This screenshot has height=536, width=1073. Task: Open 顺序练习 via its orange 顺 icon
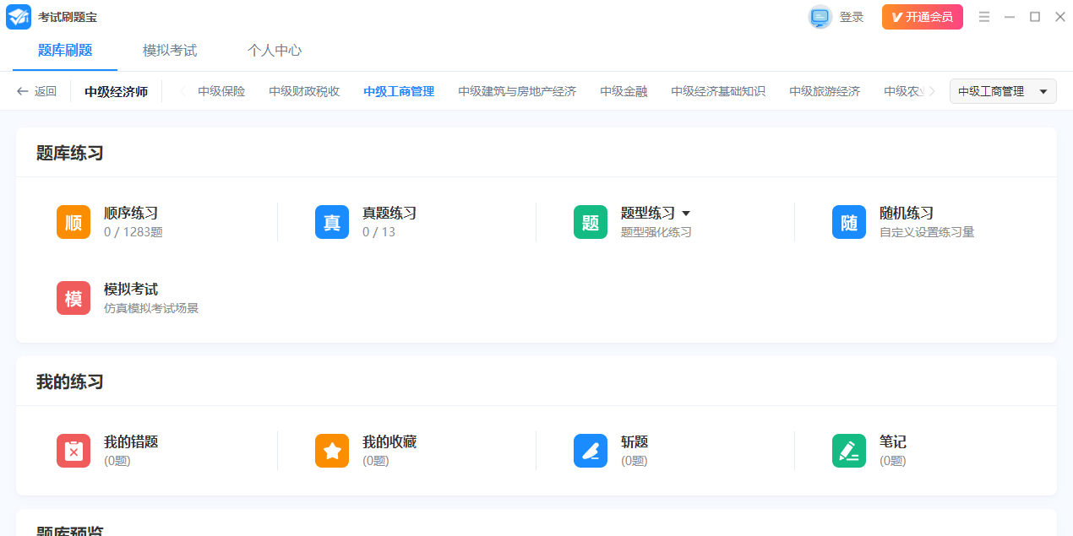click(x=74, y=222)
